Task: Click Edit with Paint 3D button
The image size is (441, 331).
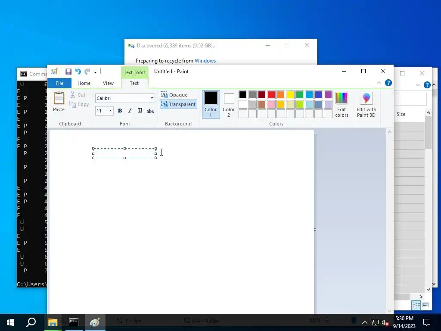Action: (366, 104)
